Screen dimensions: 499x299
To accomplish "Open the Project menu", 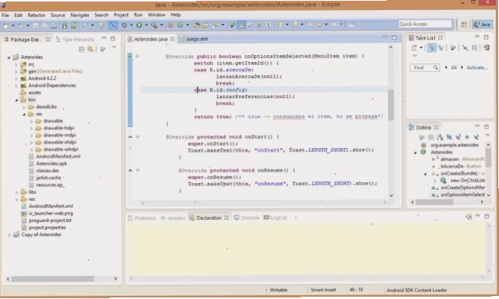I will (x=121, y=15).
